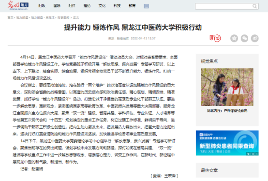Open the 科技 channel
268x181 pixels.
click(117, 6)
